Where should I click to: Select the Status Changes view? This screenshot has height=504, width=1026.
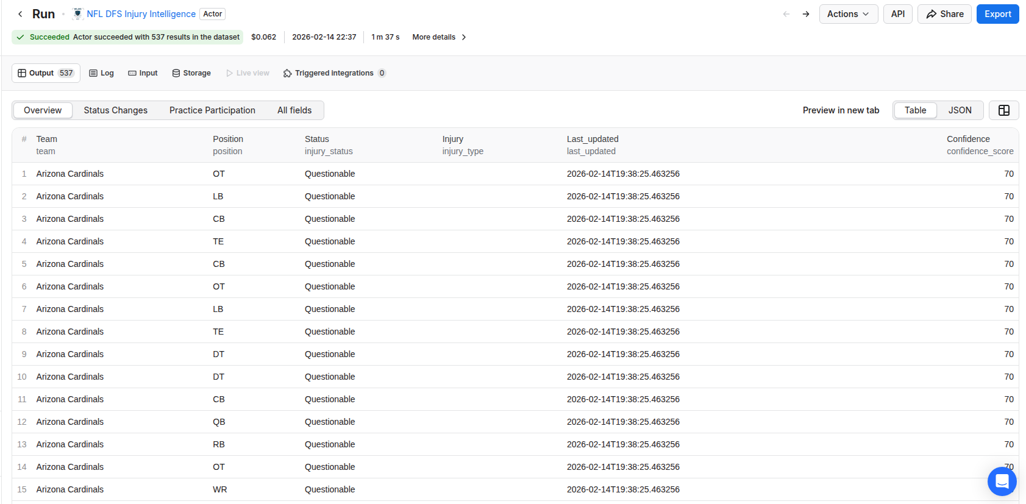(x=115, y=110)
